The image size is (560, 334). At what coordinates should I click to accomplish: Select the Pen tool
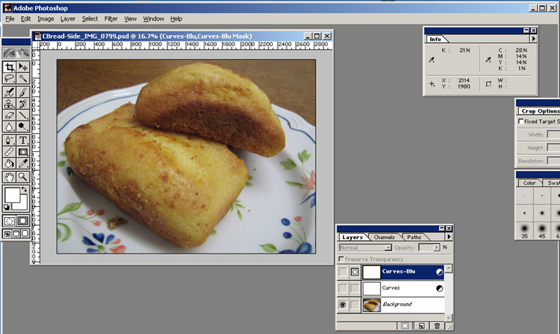tap(10, 140)
